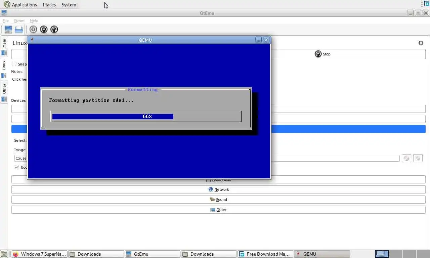Click the Notes label

point(17,72)
